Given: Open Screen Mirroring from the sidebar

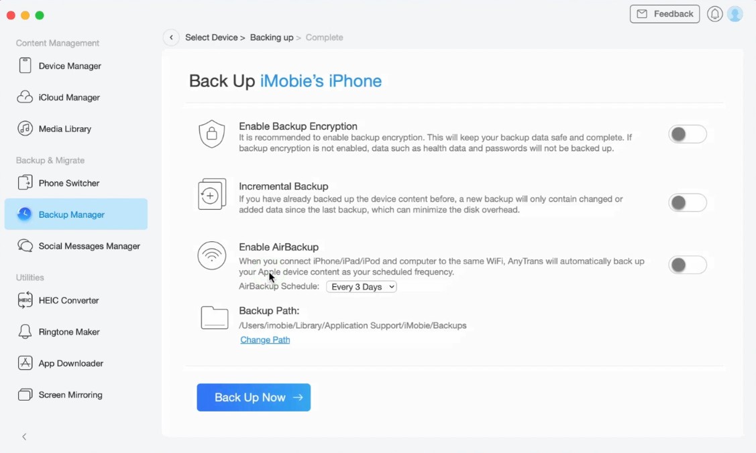Looking at the screenshot, I should coord(70,395).
